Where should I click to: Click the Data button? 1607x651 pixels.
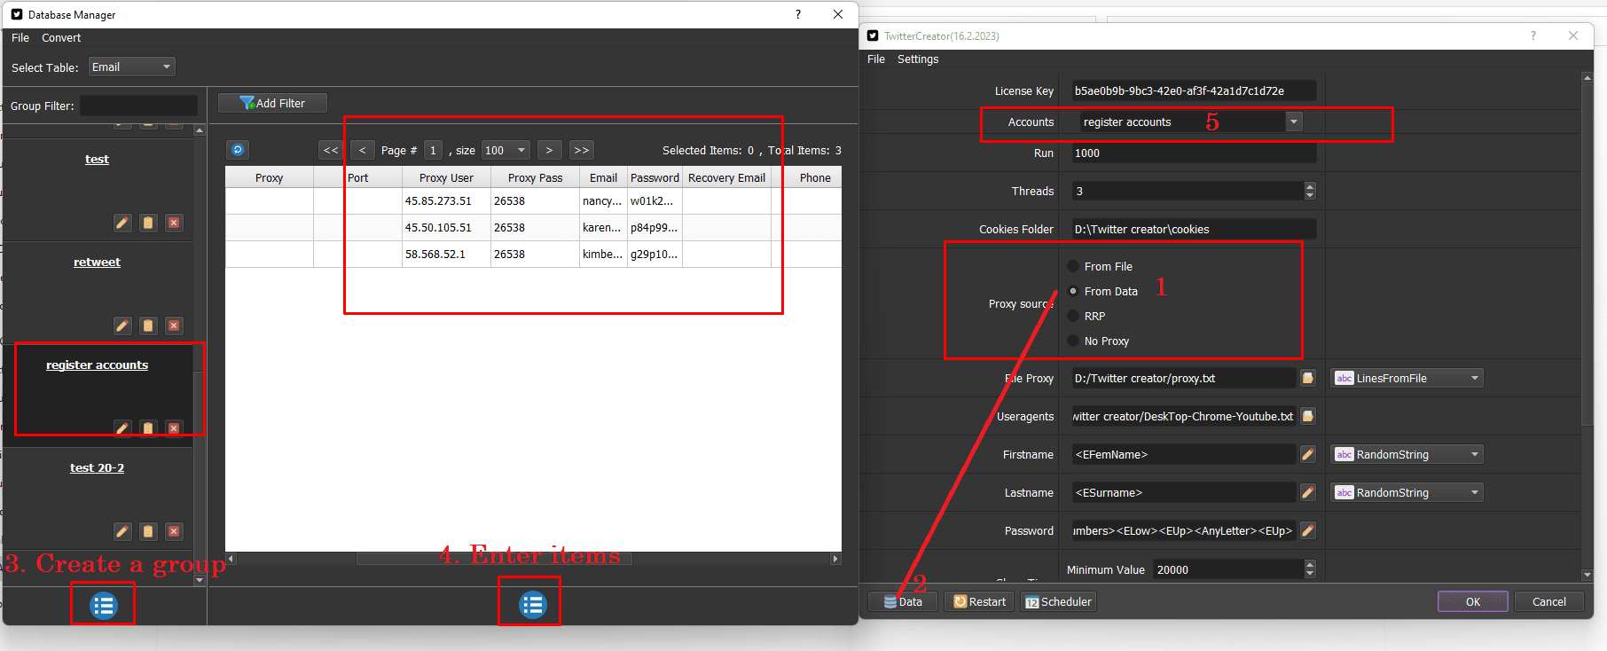point(903,601)
